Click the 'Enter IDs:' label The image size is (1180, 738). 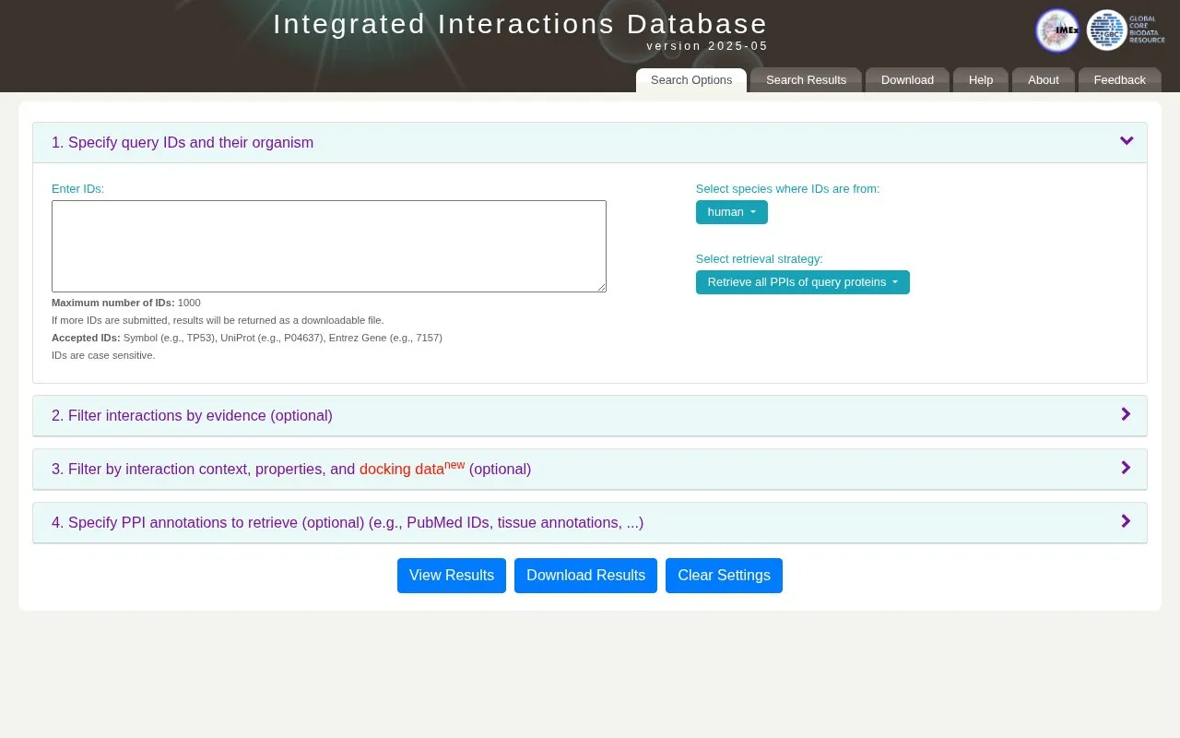pyautogui.click(x=77, y=188)
